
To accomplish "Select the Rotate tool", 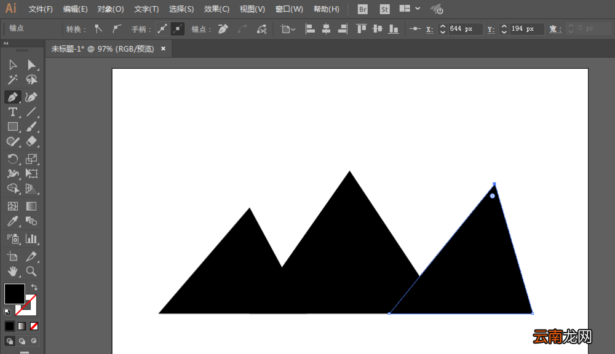I will click(12, 159).
